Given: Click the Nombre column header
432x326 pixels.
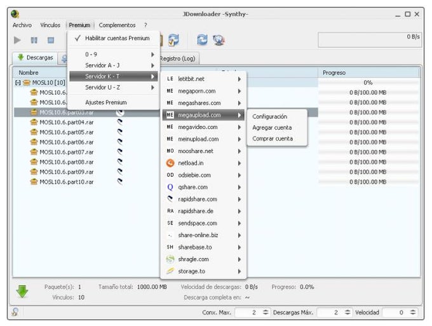Looking at the screenshot, I should [x=29, y=72].
